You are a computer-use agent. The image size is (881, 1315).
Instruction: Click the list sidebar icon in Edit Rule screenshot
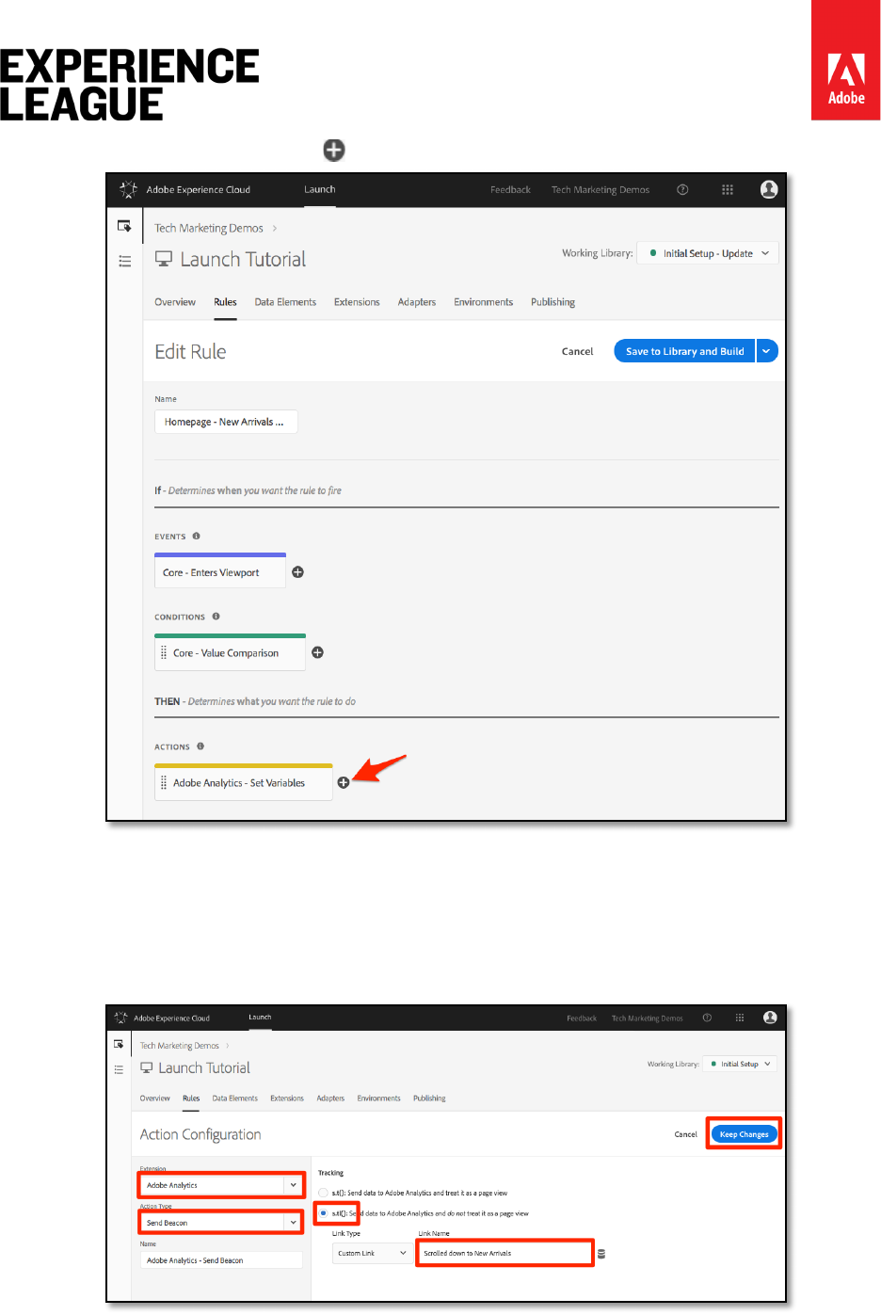124,261
